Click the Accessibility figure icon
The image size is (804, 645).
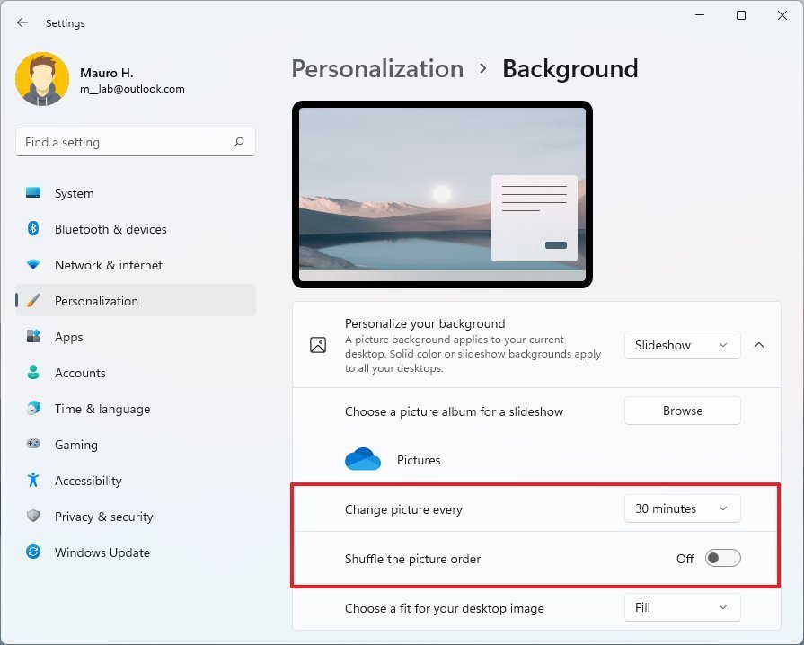[33, 480]
